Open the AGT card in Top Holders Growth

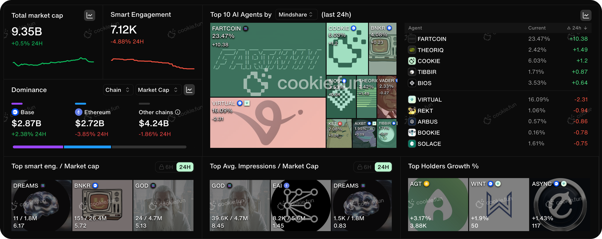point(438,204)
